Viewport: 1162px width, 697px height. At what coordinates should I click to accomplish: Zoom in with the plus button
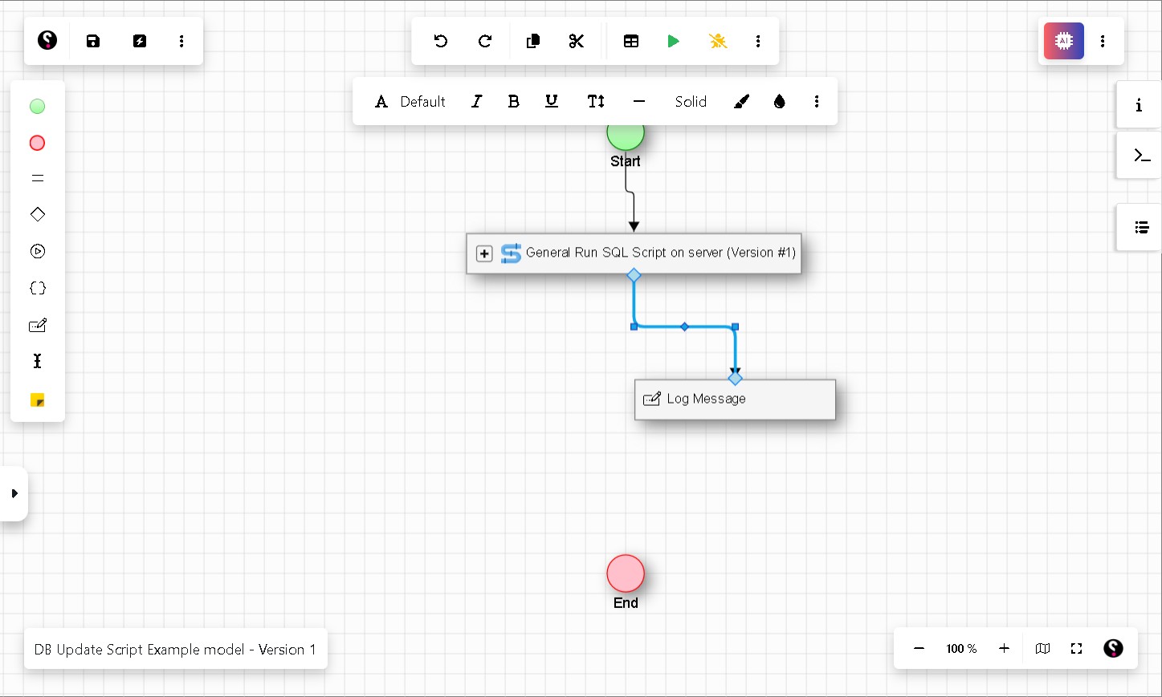coord(1004,648)
